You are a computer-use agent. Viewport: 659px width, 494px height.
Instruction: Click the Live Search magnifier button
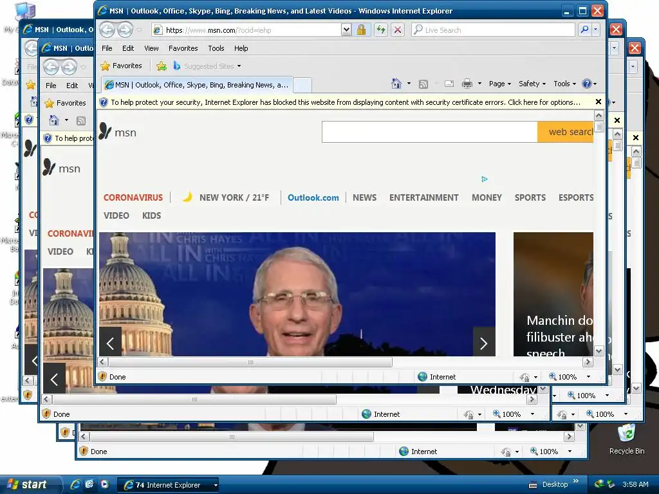584,30
